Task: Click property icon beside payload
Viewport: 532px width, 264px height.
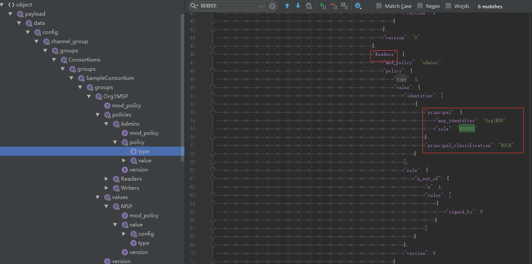Action: (x=20, y=14)
